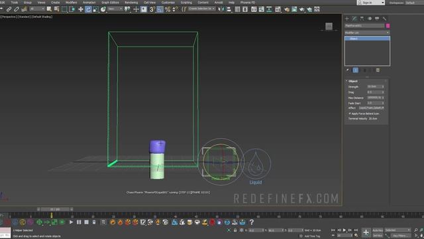Click the object name field
The height and width of the screenshot is (239, 424).
[364, 26]
